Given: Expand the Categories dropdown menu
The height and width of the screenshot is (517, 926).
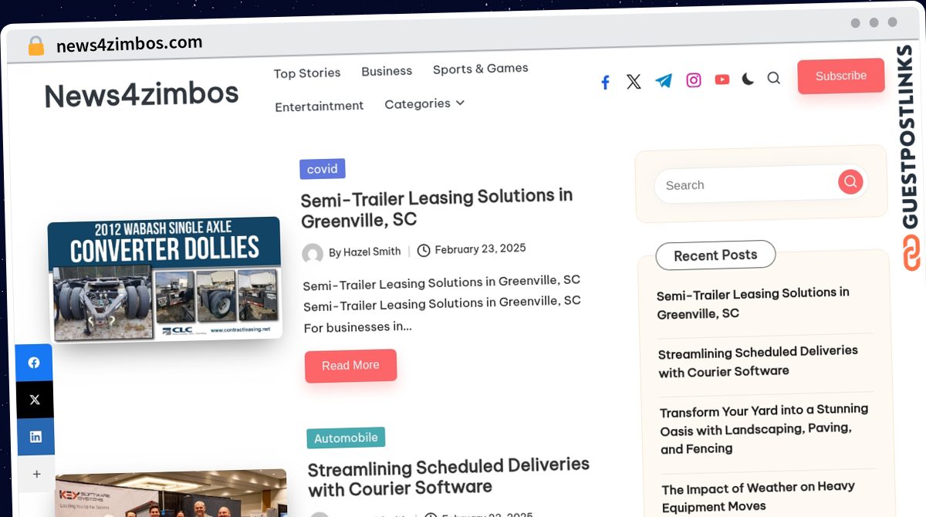Looking at the screenshot, I should [x=424, y=103].
